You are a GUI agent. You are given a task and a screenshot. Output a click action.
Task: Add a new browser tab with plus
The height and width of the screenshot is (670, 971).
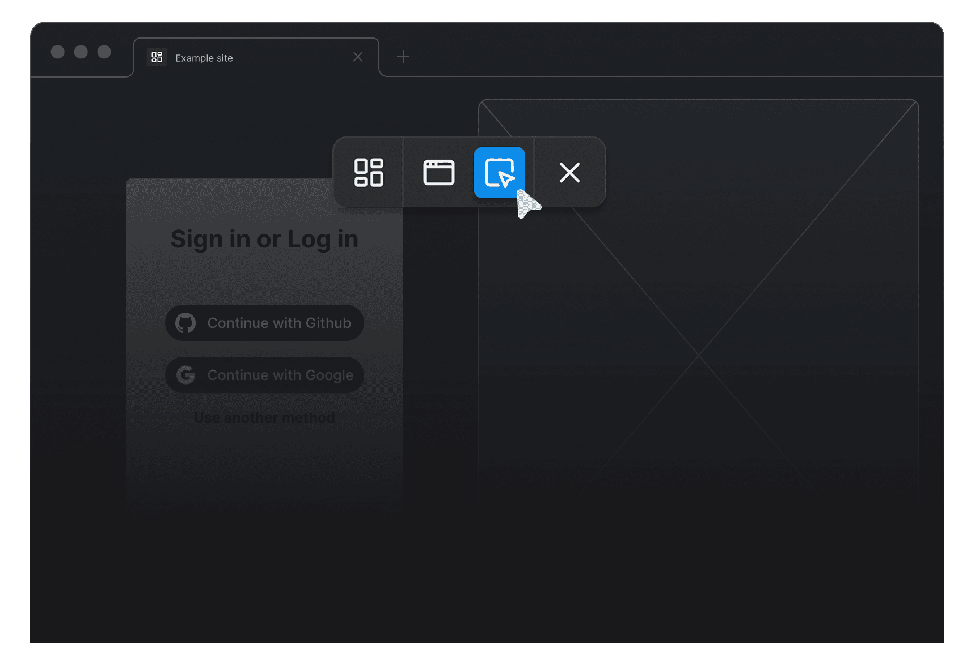(403, 57)
